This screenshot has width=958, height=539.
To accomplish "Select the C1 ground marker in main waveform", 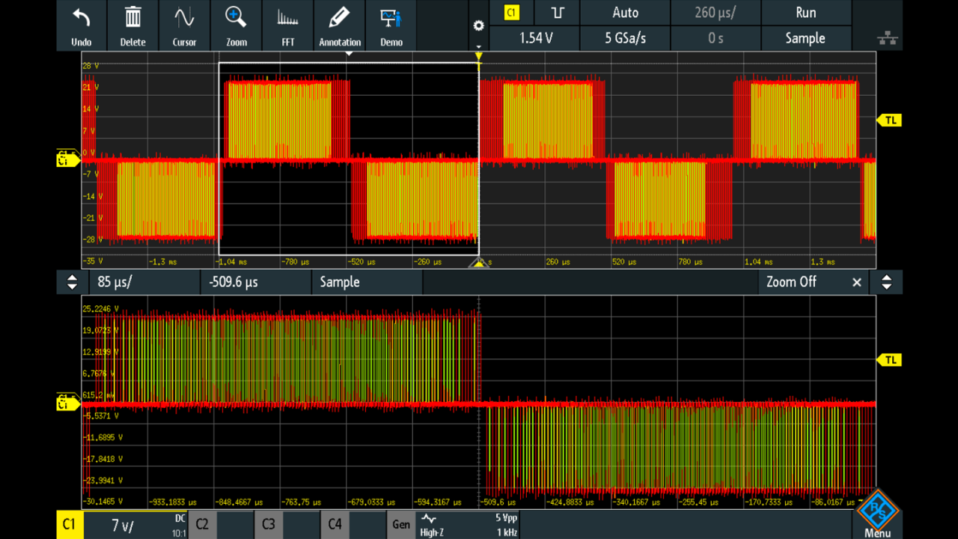I will (x=67, y=159).
